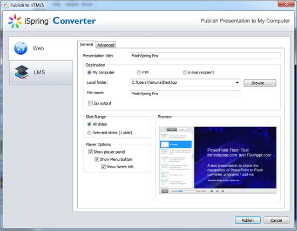
Task: Choose the LMS publishing option
Action: pos(41,72)
